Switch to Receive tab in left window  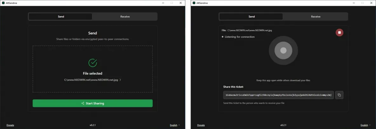[x=125, y=16]
